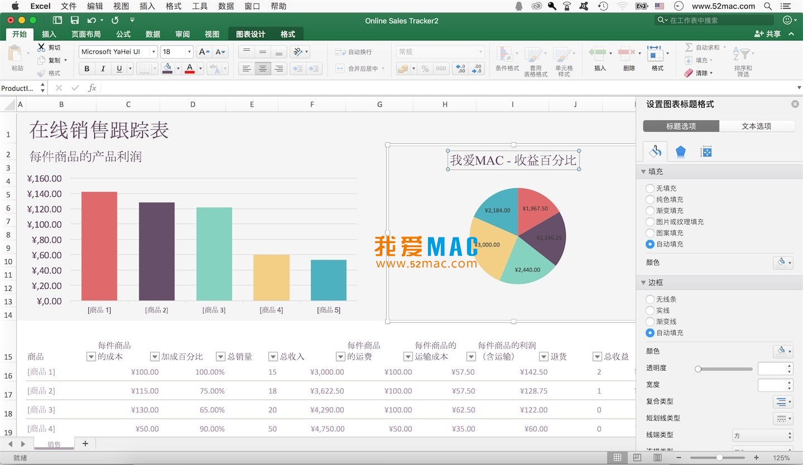
Task: Open the font name dropdown
Action: (153, 52)
